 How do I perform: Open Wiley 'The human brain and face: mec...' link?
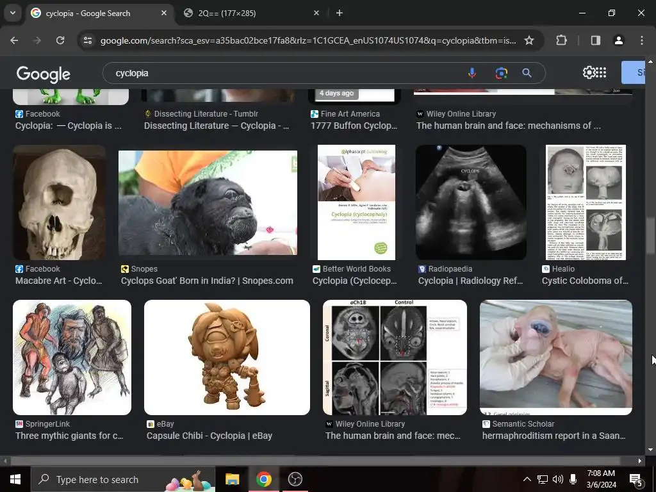point(393,436)
